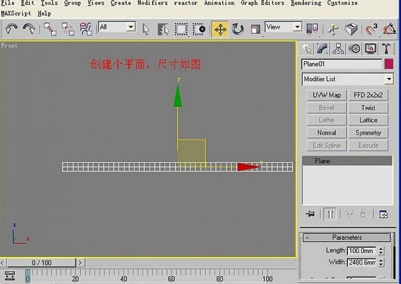The width and height of the screenshot is (401, 284).
Task: Click Use Pivot Point Center icon
Action: [312, 29]
